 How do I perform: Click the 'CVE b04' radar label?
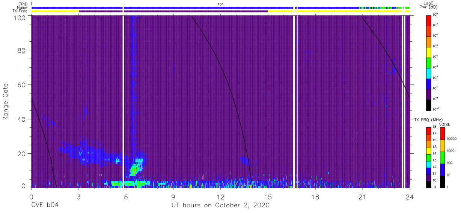click(45, 205)
